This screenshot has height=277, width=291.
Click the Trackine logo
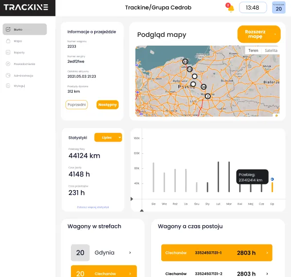click(26, 7)
